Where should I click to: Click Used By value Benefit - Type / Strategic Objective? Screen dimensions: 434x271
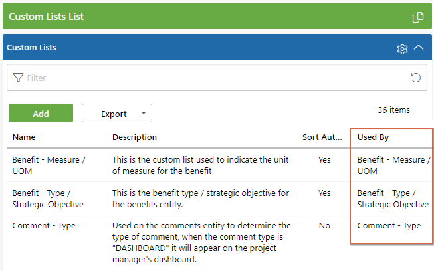click(393, 199)
